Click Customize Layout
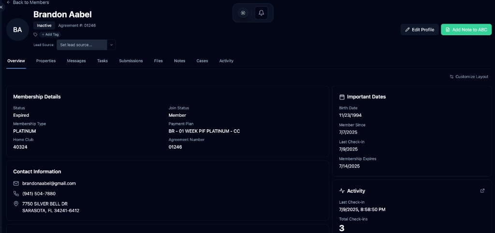The width and height of the screenshot is (495, 233). (469, 77)
